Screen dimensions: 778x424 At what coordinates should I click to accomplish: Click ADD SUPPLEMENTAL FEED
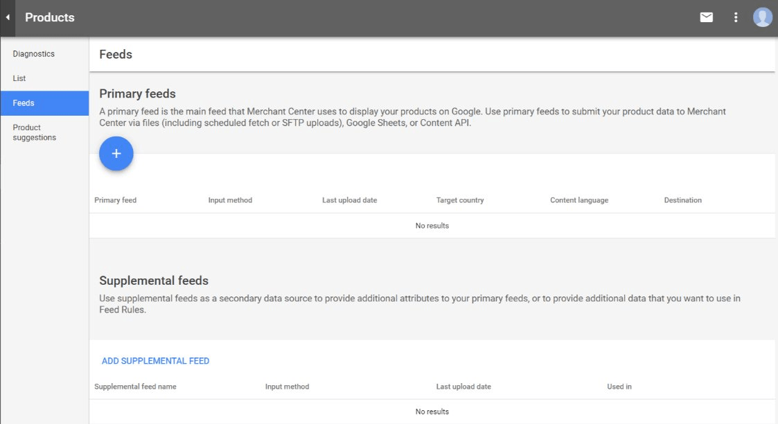tap(155, 360)
